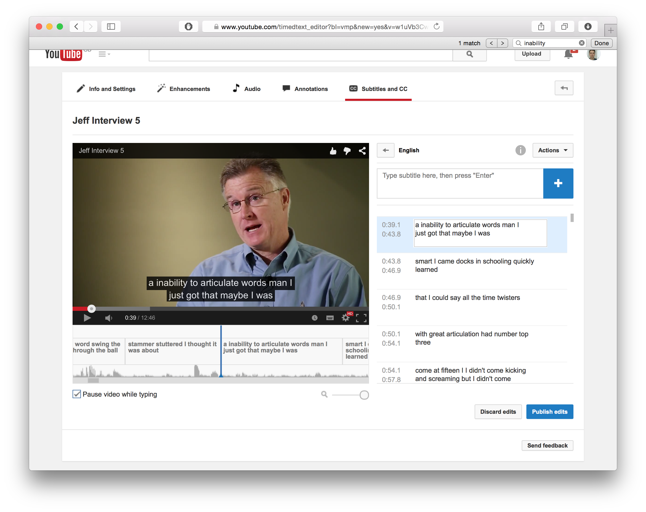Screen dimensions: 646x512
Task: Click the playback speed clock icon
Action: pyautogui.click(x=314, y=318)
